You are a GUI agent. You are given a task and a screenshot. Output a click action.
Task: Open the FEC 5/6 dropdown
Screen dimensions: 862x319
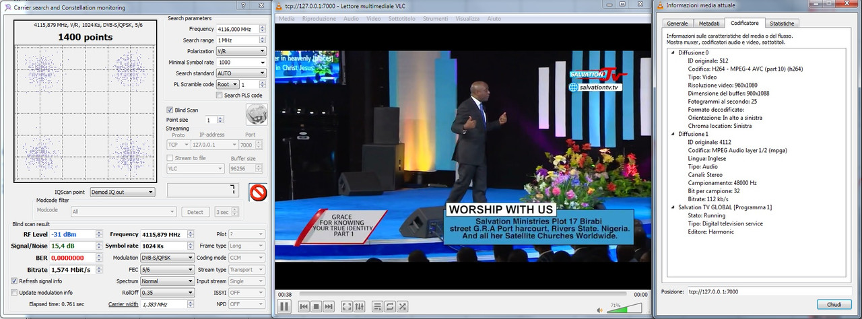click(x=166, y=269)
